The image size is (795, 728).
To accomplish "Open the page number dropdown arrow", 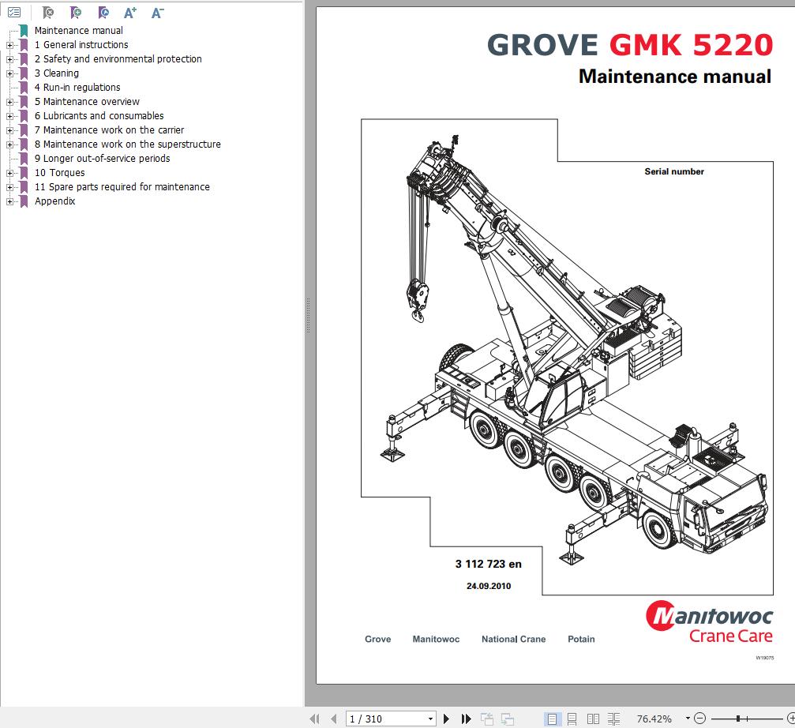I will pyautogui.click(x=430, y=719).
